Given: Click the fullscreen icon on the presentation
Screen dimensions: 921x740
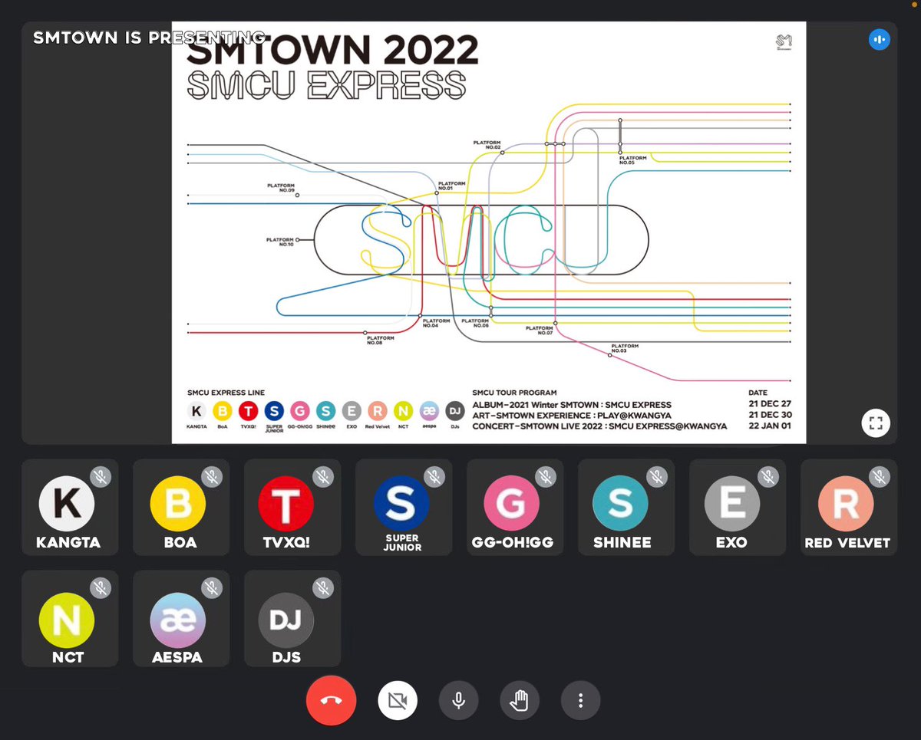Looking at the screenshot, I should click(x=876, y=423).
